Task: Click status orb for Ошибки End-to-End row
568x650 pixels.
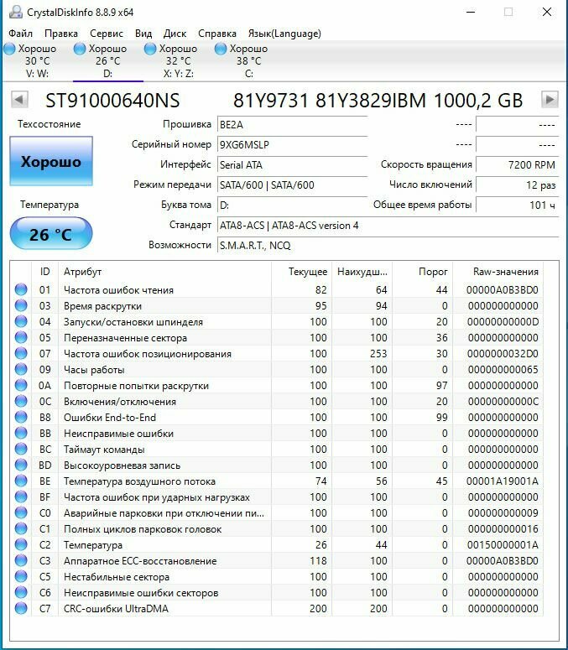Action: pos(21,417)
